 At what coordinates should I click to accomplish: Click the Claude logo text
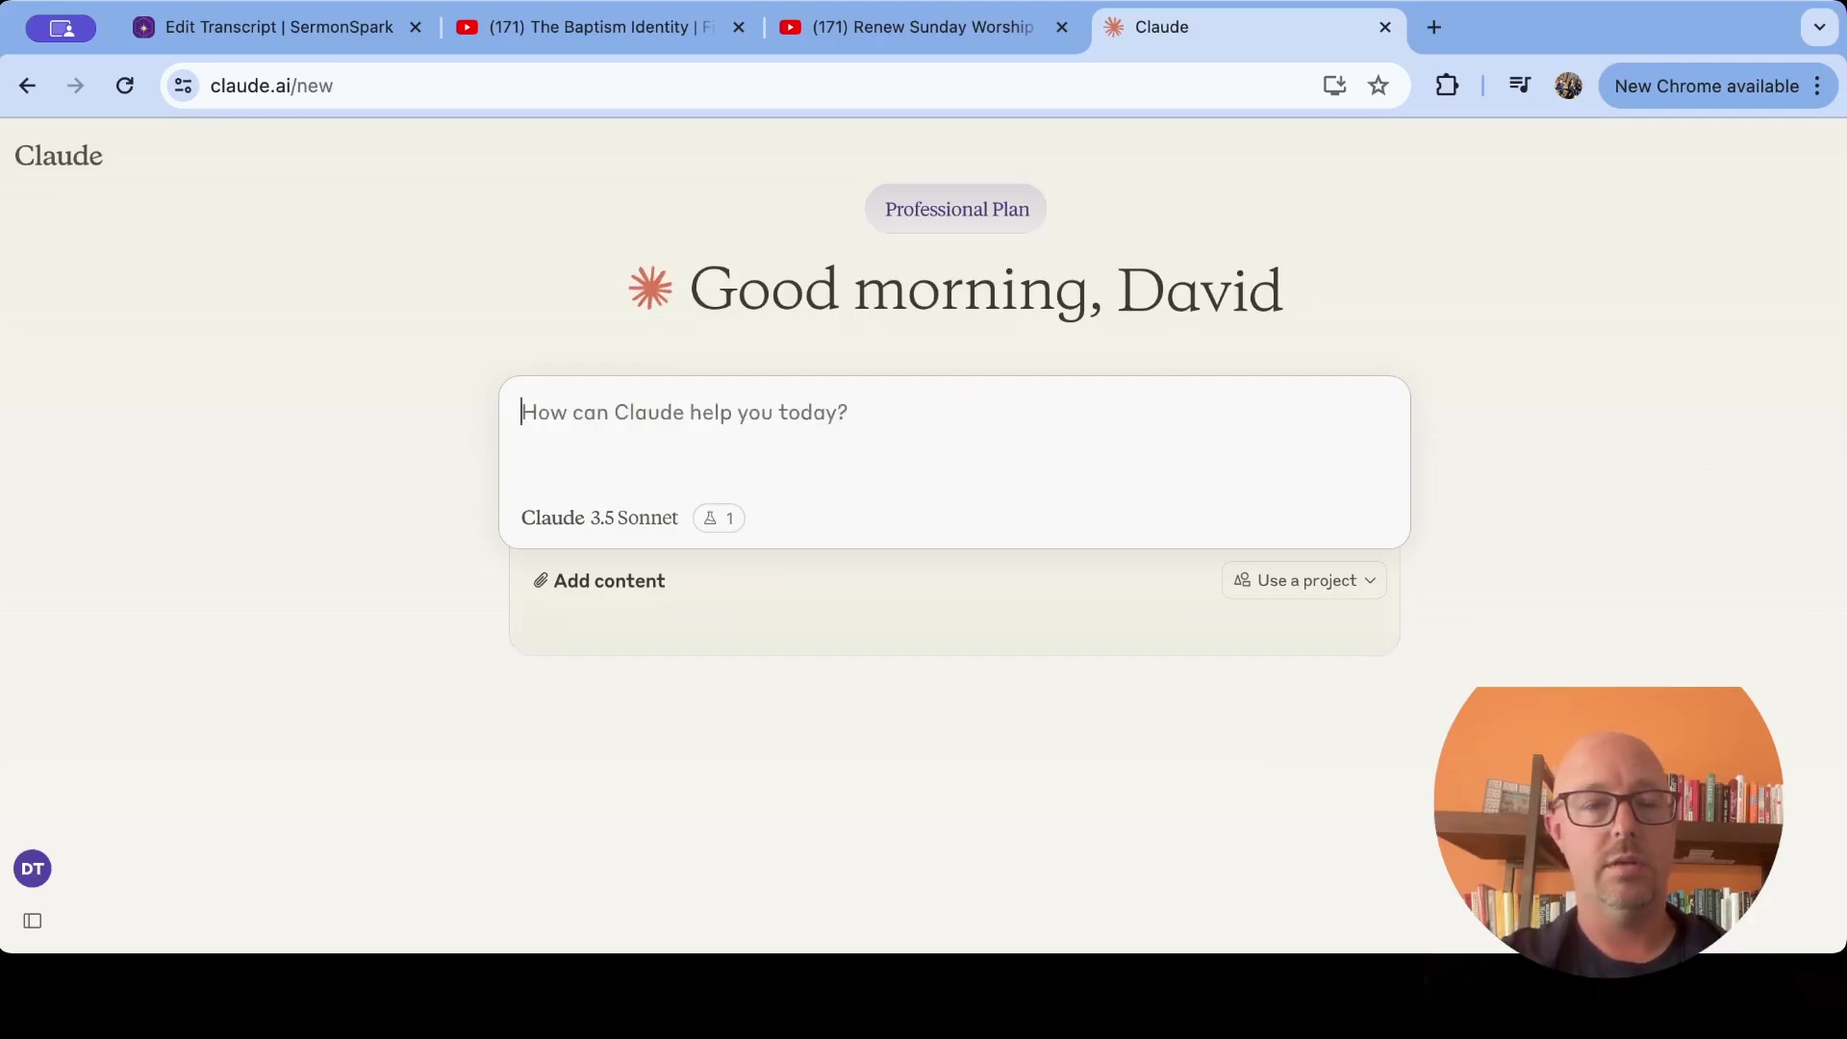59,156
